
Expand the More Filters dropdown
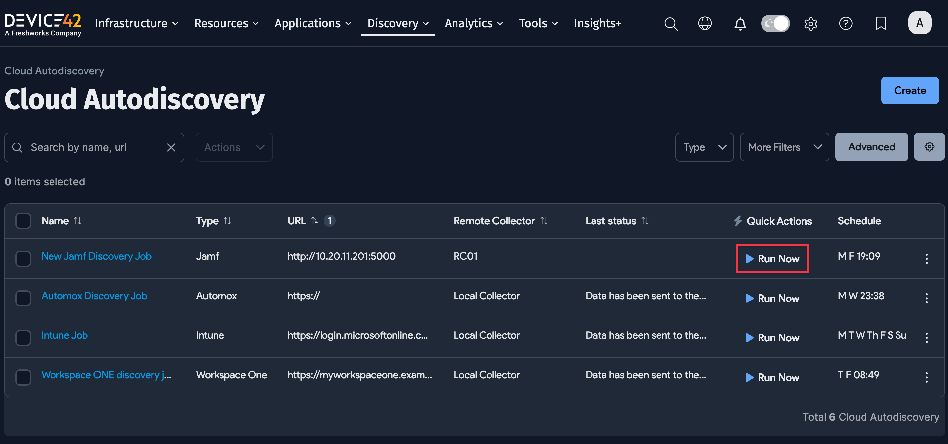point(785,147)
